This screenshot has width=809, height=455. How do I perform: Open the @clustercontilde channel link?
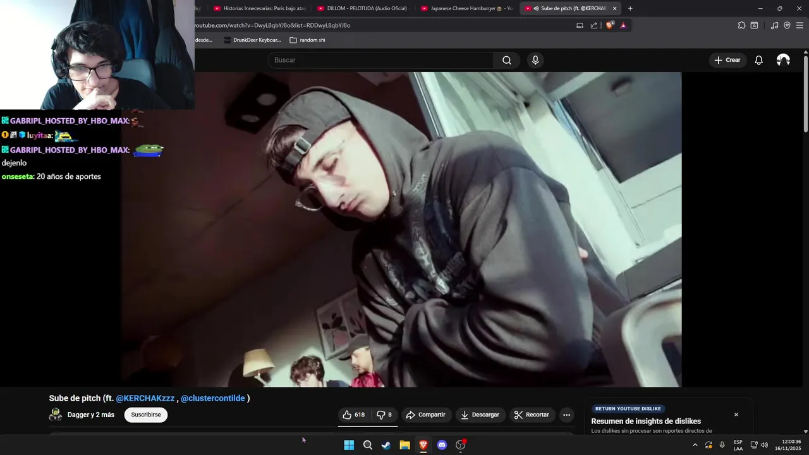click(213, 398)
